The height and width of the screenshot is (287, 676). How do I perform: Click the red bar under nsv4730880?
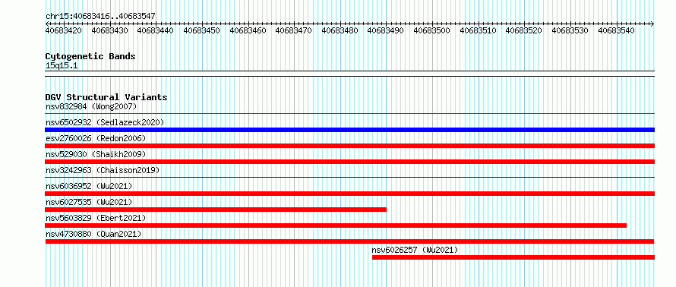(349, 241)
